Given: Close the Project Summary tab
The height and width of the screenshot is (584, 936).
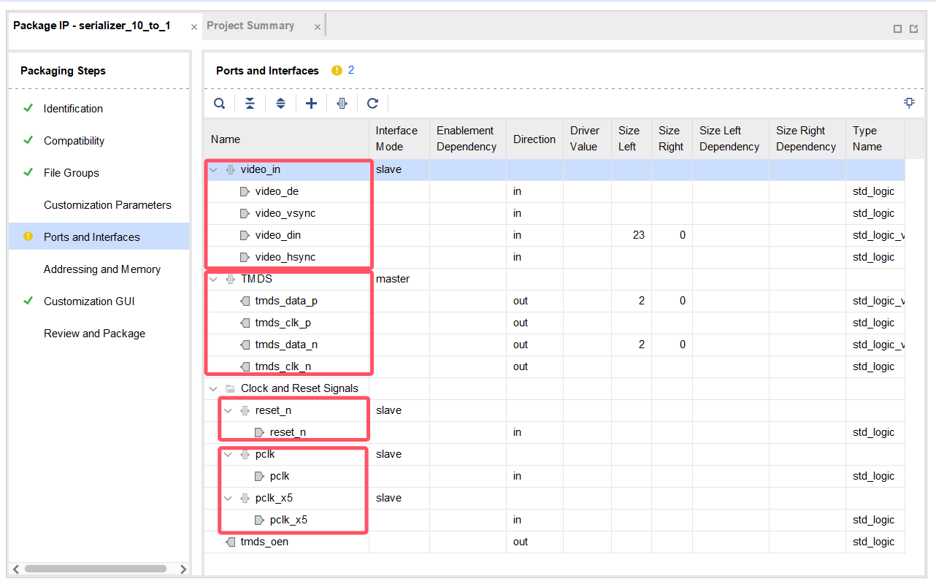Looking at the screenshot, I should pyautogui.click(x=317, y=27).
